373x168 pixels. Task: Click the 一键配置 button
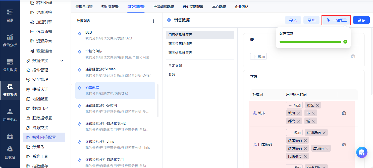[336, 20]
